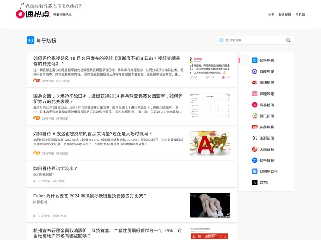Click the 你们觉得如何 summary text

pyautogui.click(x=44, y=175)
